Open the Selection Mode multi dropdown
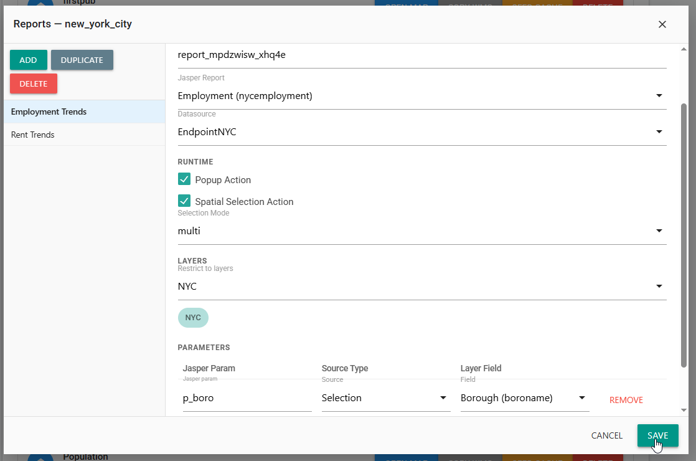This screenshot has height=461, width=696. pos(421,231)
